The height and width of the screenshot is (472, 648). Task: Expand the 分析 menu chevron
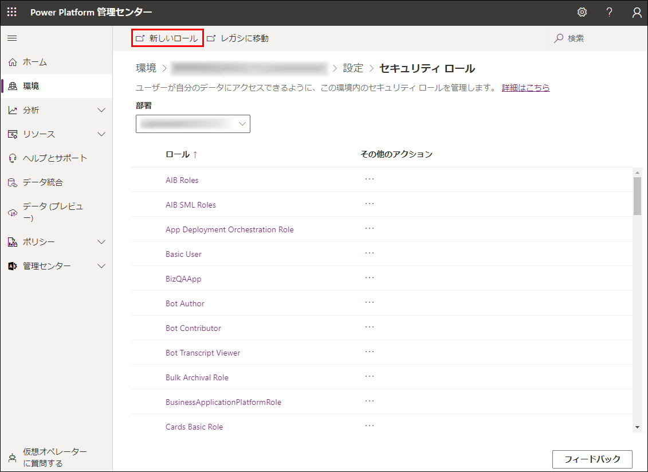tap(101, 110)
